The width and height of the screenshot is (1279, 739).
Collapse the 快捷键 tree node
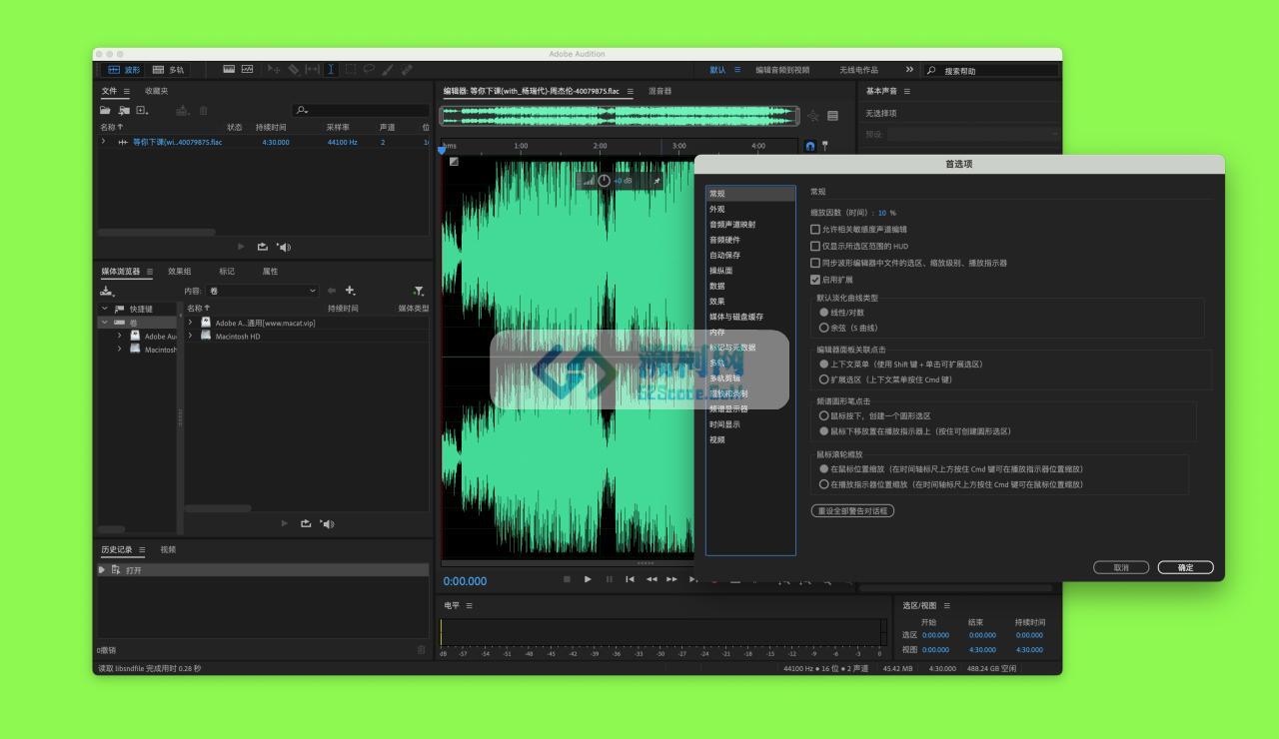tap(104, 309)
